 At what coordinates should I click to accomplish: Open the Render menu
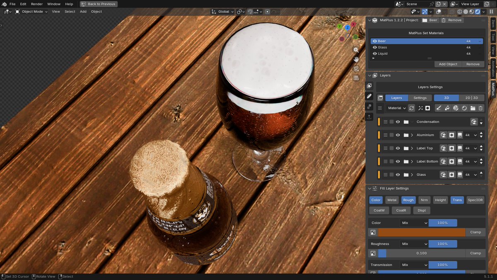(x=37, y=4)
